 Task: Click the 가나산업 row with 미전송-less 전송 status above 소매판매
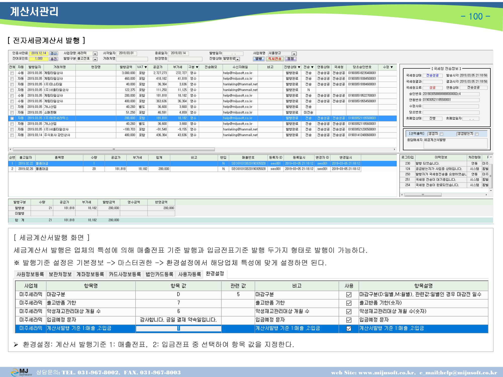click(x=202, y=107)
